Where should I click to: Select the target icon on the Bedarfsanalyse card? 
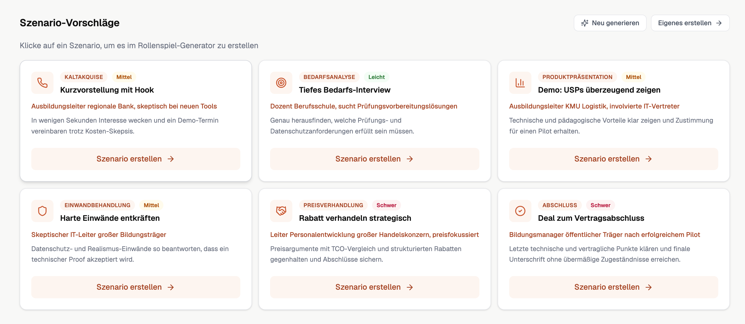point(281,83)
